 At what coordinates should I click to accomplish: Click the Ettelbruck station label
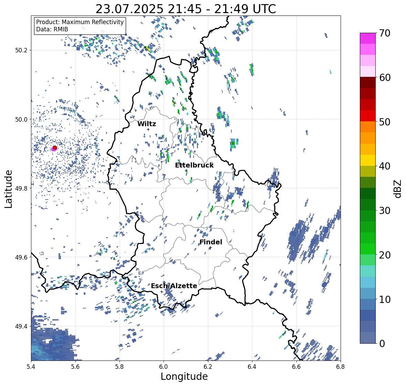[x=194, y=165]
